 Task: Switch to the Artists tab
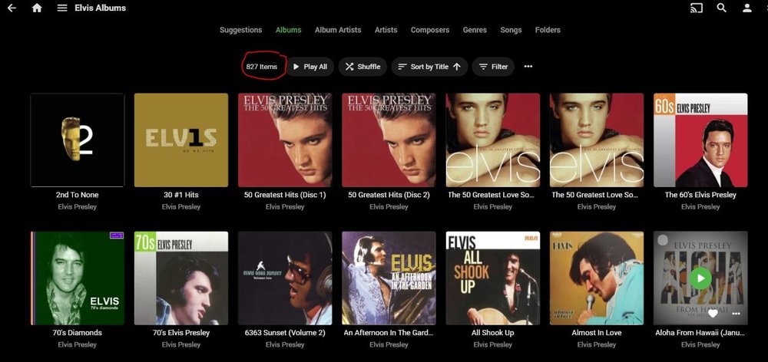pos(386,30)
